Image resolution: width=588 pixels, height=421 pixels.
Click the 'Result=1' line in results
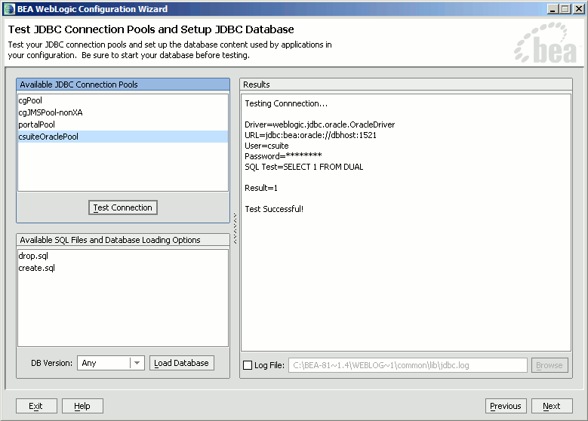(261, 188)
